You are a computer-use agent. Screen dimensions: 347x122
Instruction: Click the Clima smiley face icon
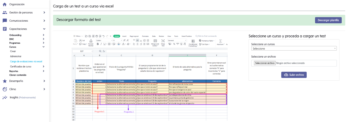[5, 89]
